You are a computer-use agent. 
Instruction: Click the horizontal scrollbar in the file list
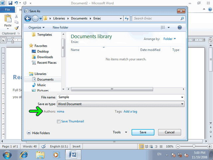tap(112, 89)
